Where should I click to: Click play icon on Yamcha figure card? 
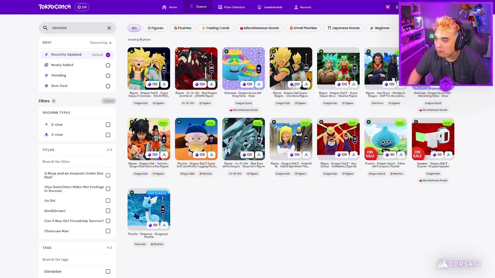click(164, 155)
